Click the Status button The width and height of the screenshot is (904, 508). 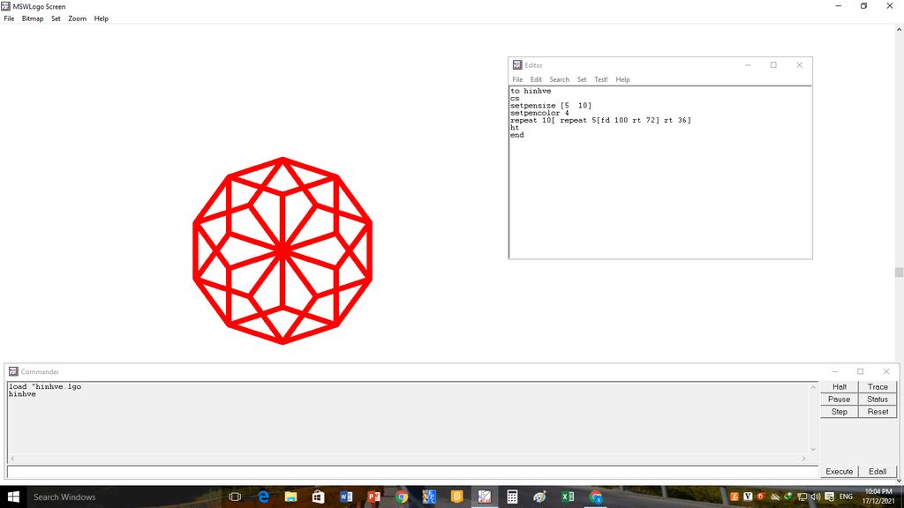point(878,400)
